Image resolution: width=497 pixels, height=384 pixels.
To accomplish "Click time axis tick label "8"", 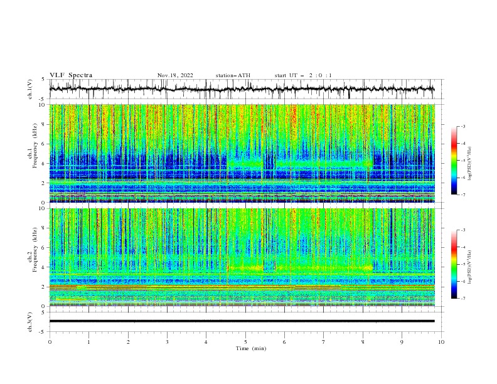I will [x=363, y=342].
